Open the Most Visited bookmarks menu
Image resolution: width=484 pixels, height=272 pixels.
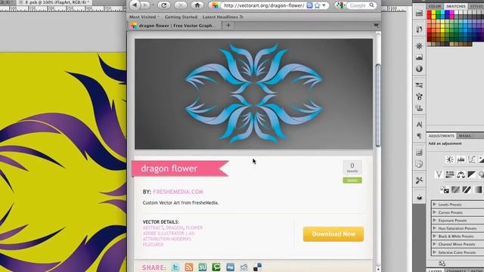[x=144, y=17]
